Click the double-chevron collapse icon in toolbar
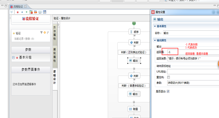219x118 pixels. pyautogui.click(x=11, y=12)
